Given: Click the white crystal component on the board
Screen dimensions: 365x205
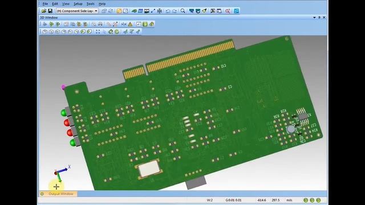Looking at the screenshot, I should tap(149, 169).
